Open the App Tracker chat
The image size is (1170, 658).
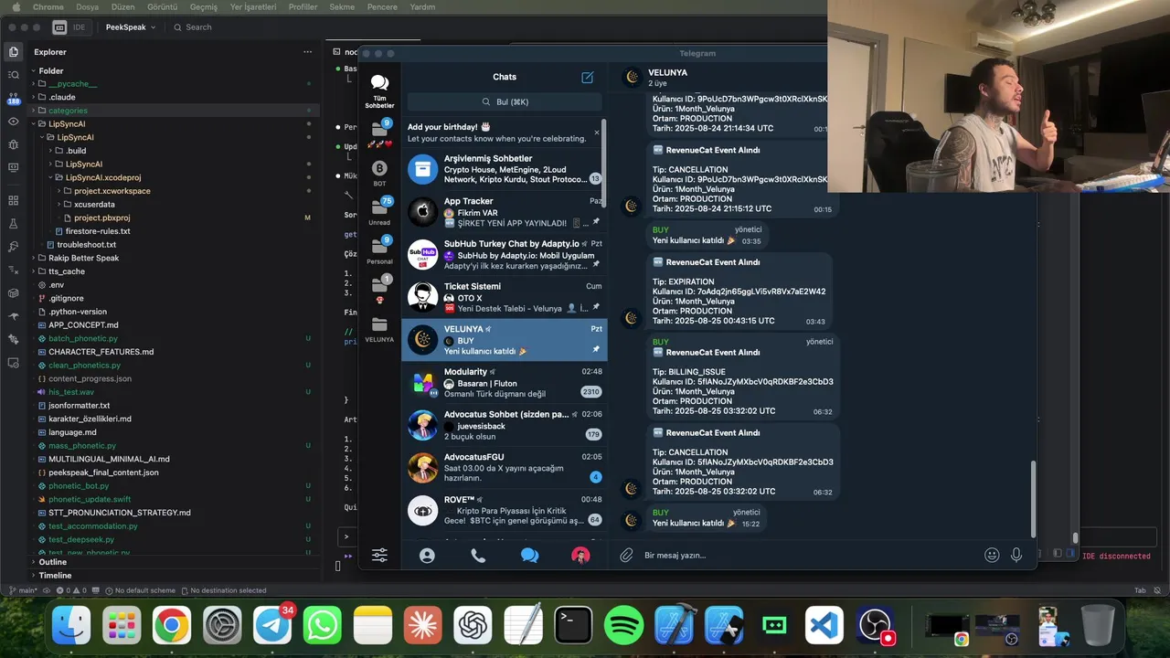click(505, 212)
